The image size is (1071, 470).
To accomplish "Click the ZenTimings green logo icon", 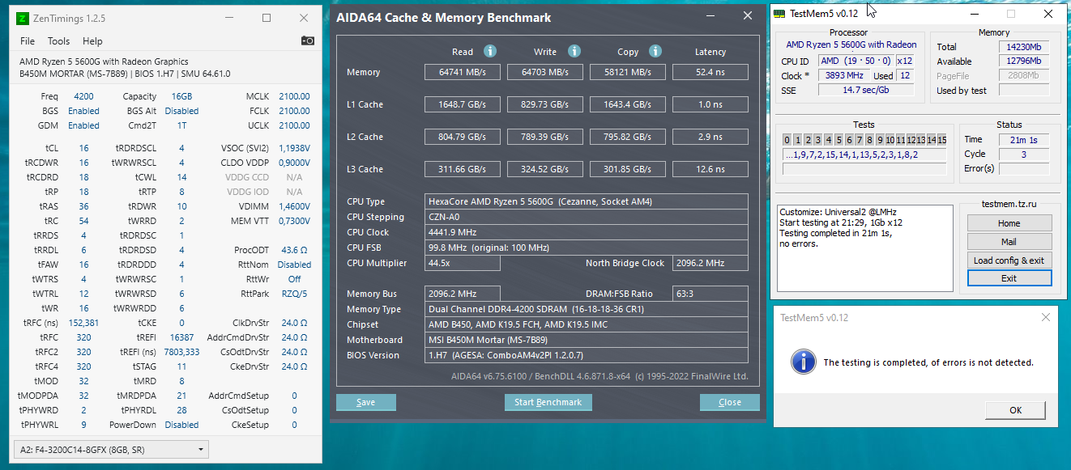I will [x=23, y=18].
